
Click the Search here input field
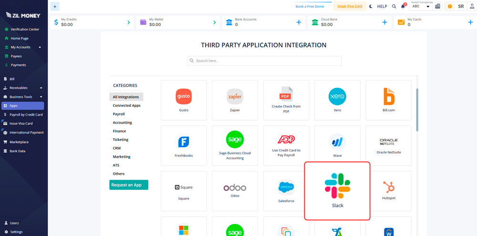[x=264, y=61]
